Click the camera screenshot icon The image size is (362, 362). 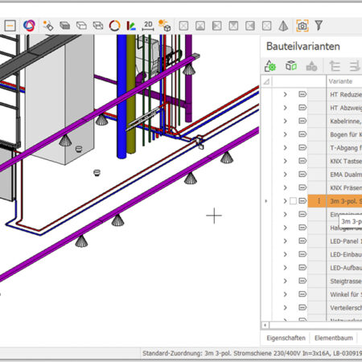pos(302,26)
